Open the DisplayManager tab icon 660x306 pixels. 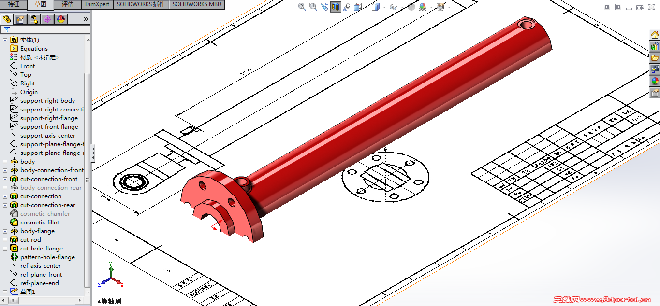61,19
